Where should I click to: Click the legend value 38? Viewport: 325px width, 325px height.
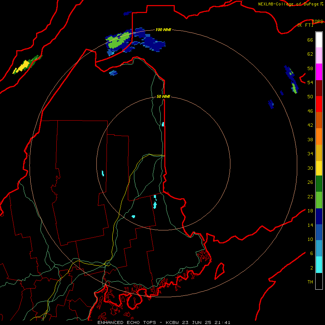(x=310, y=139)
